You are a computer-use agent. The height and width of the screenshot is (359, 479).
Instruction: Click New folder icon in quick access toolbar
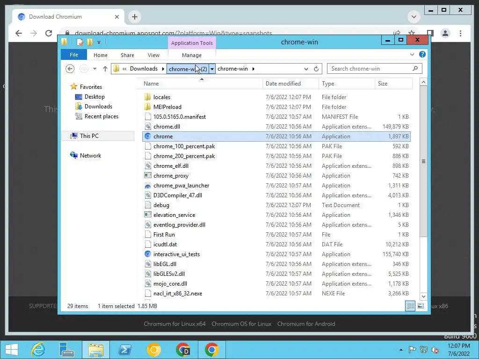pyautogui.click(x=90, y=42)
